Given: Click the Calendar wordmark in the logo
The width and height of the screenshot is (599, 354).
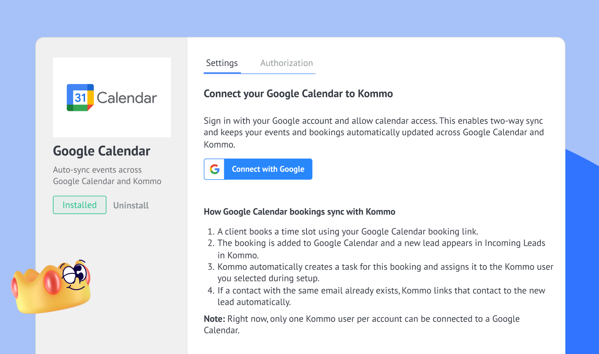Looking at the screenshot, I should (x=127, y=98).
